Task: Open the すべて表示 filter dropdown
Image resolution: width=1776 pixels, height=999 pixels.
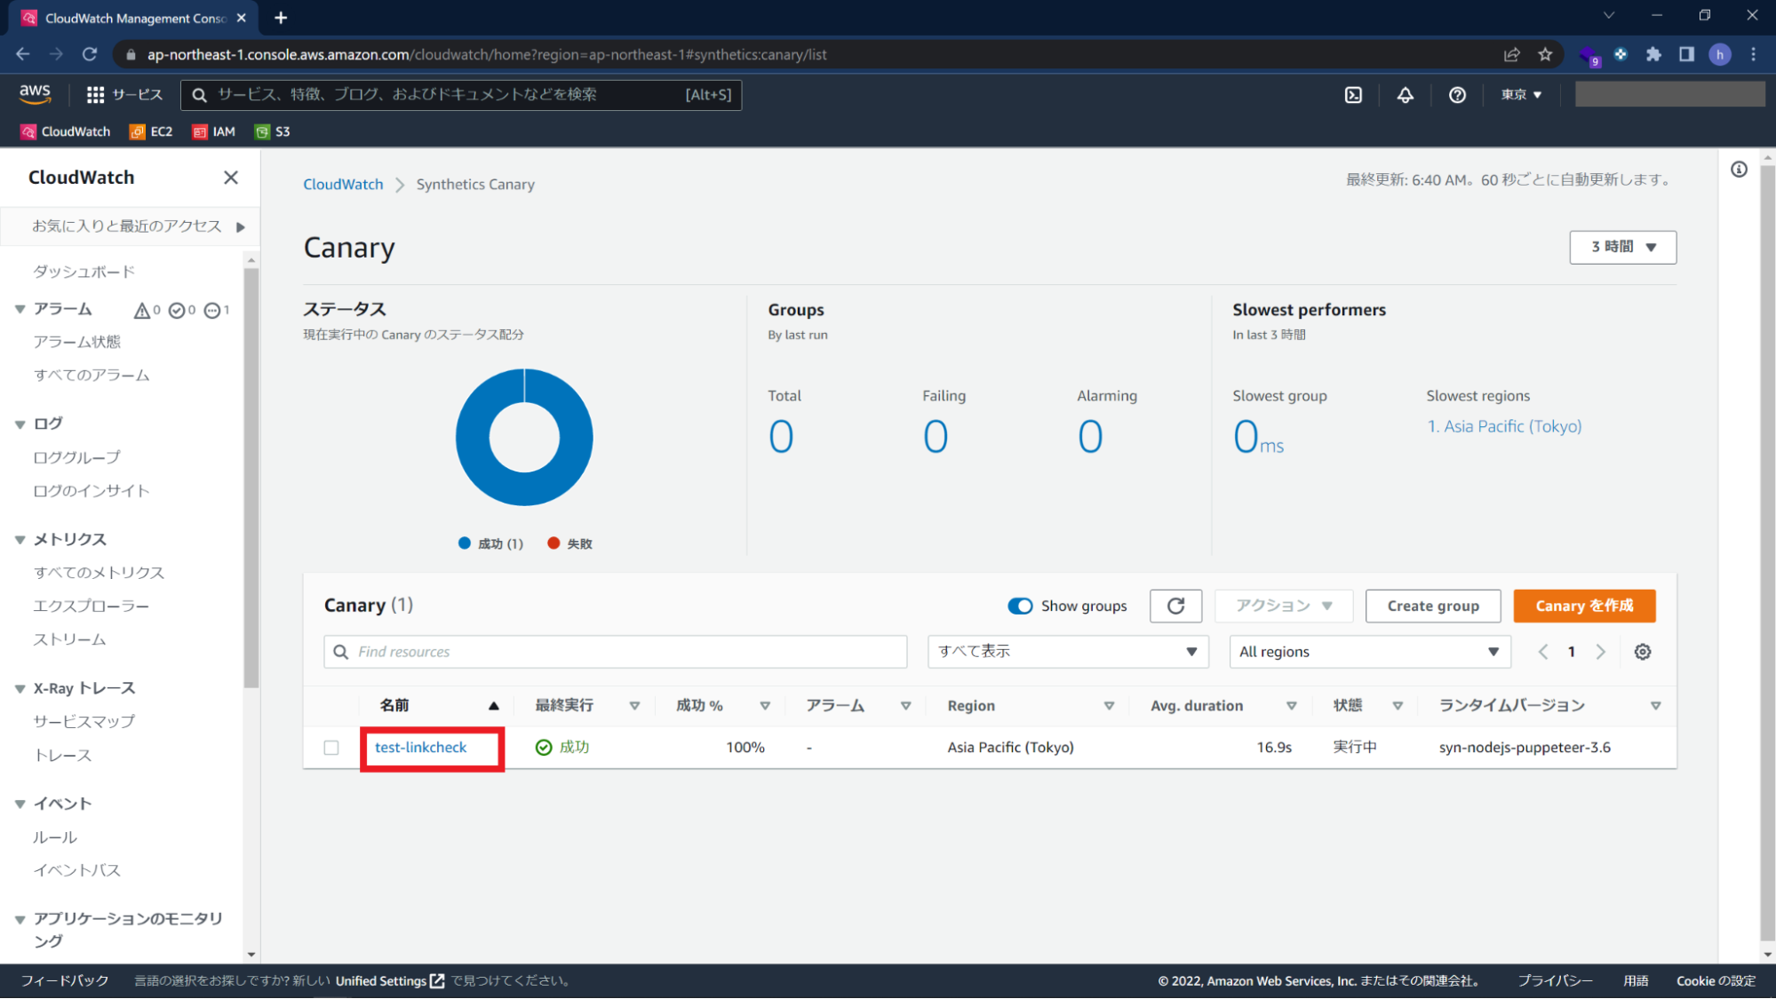Action: (1066, 652)
